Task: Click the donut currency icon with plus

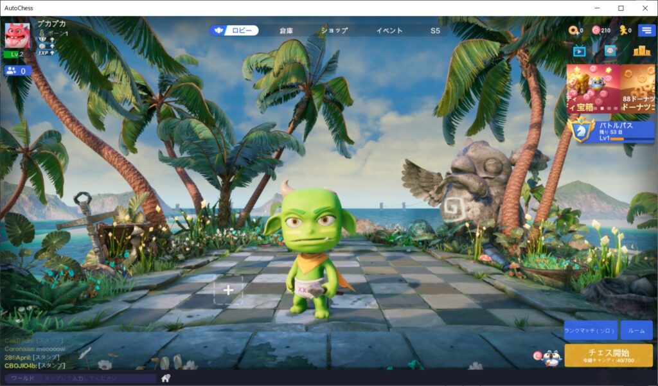Action: pyautogui.click(x=574, y=30)
